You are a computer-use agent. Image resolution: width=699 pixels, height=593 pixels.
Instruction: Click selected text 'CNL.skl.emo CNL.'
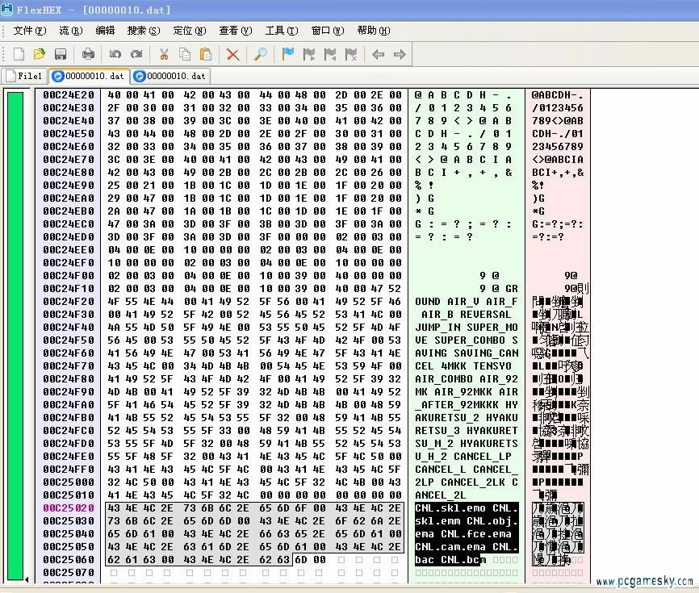(467, 508)
